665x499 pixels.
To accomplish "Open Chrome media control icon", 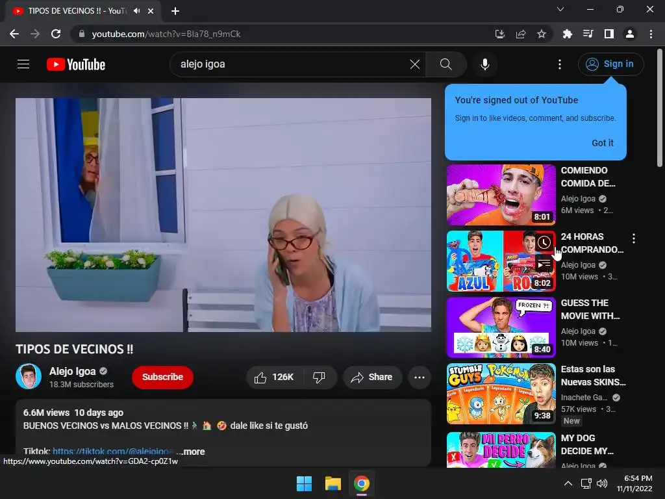I will tap(588, 34).
